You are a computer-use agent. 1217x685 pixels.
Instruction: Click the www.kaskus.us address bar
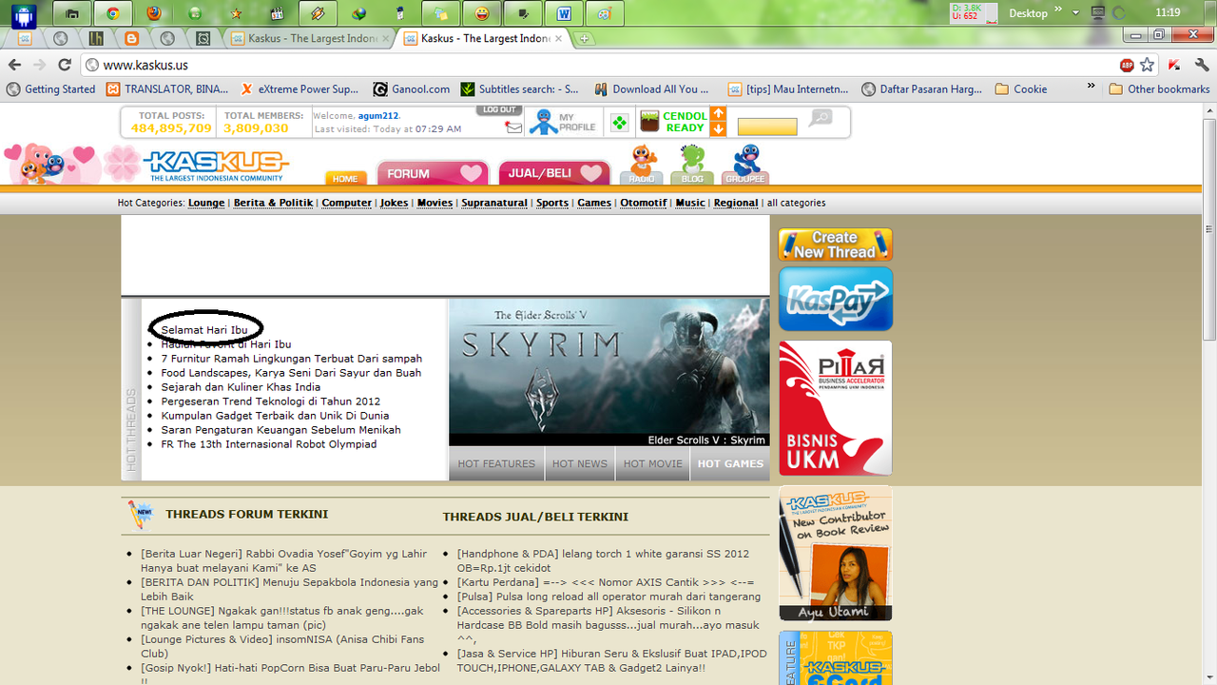point(599,65)
